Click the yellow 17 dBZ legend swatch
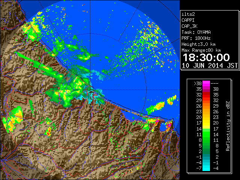The height and width of the screenshot is (180, 240). [206, 123]
